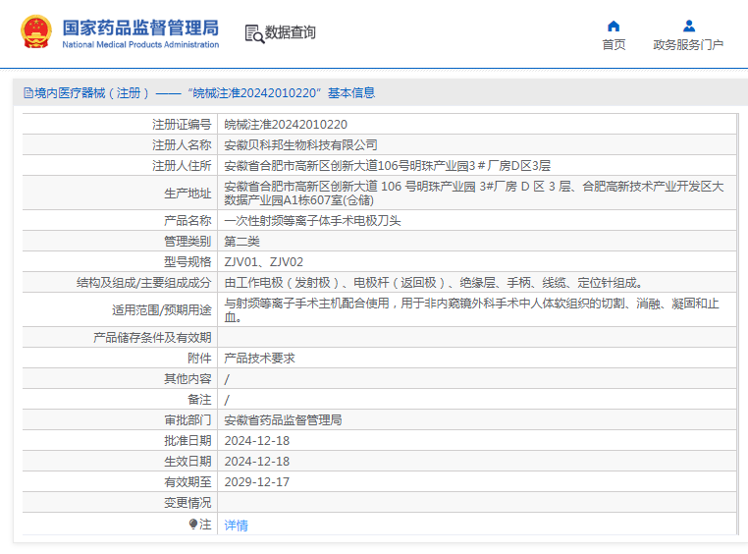Click the 产品储存条件及有效期 label

pyautogui.click(x=152, y=338)
